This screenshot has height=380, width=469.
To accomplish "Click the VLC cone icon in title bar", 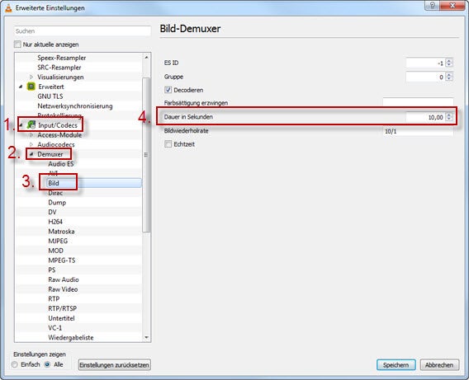I will 8,8.
